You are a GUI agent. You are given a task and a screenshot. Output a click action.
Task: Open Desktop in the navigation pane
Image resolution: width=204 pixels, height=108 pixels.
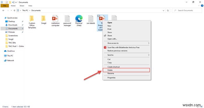coord(12,21)
